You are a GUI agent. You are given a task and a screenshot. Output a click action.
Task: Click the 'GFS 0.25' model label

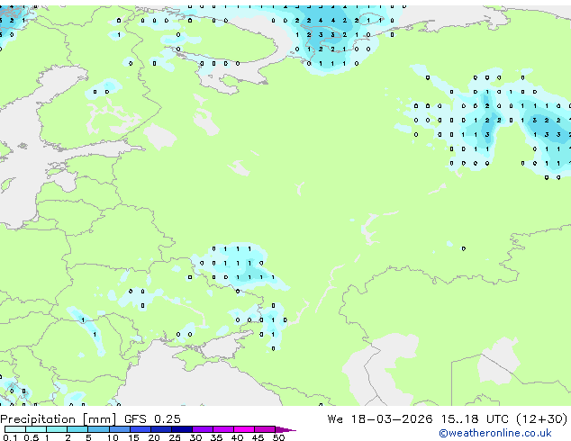(152, 419)
